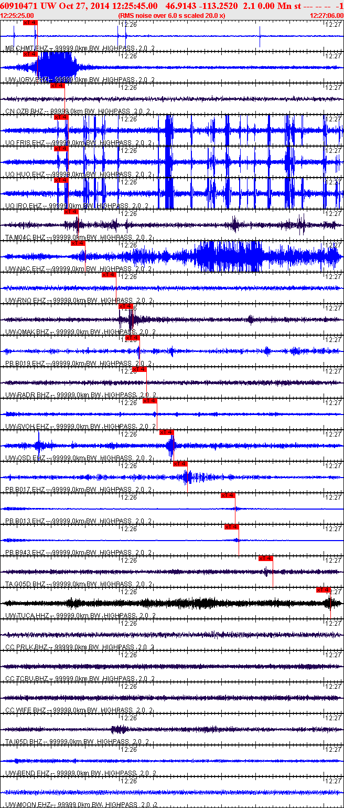The height and width of the screenshot is (808, 344).
Task: Select the red pick marker on UW RNO trace
Action: 109,275
